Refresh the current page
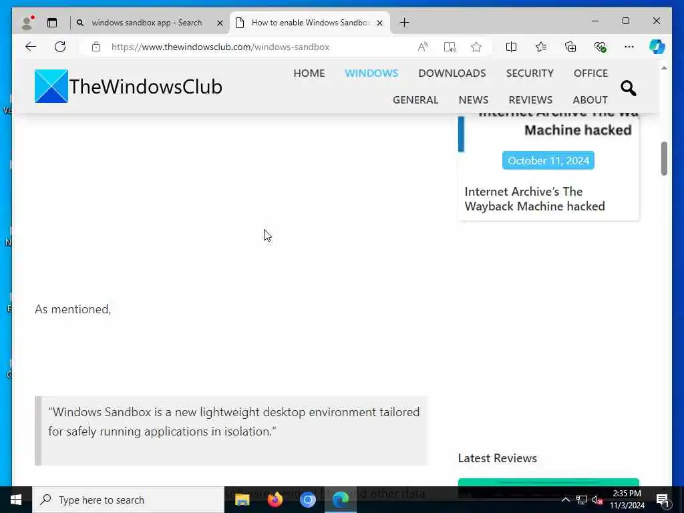The width and height of the screenshot is (684, 513). click(60, 47)
